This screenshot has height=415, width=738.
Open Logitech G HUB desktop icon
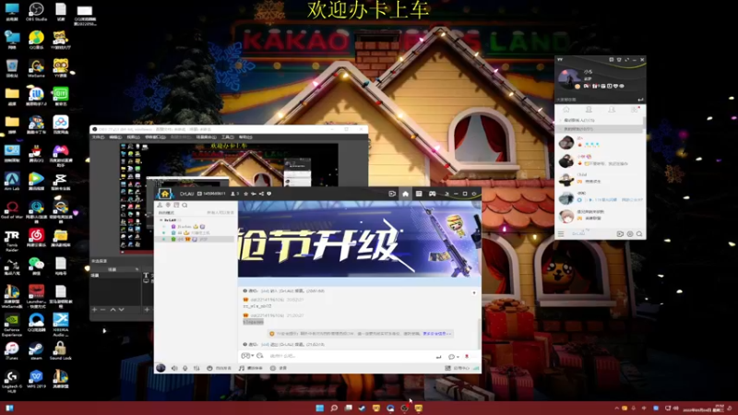(x=12, y=380)
